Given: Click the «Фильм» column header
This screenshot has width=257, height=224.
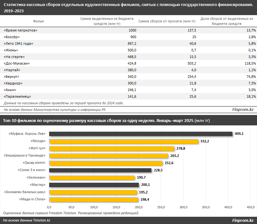Looking at the screenshot, I should click(38, 21).
